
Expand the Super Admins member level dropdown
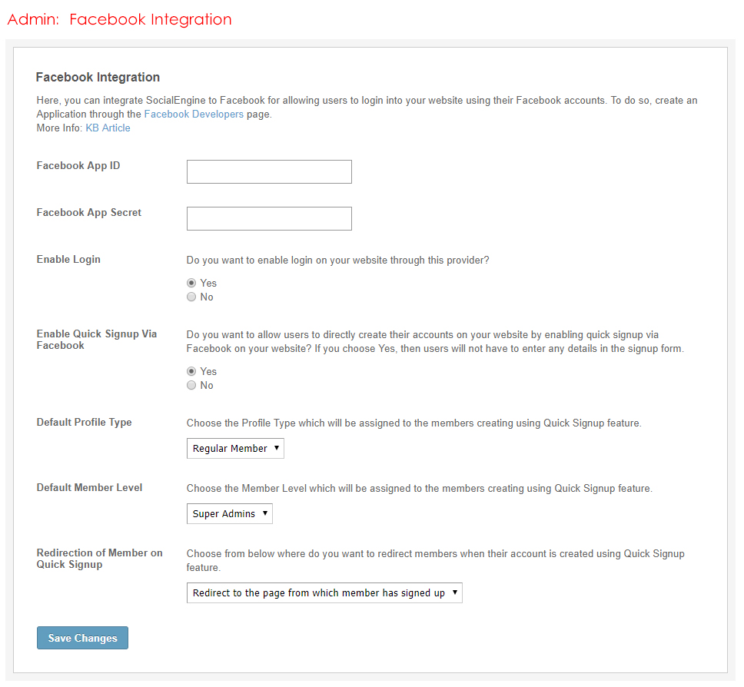[x=229, y=514]
